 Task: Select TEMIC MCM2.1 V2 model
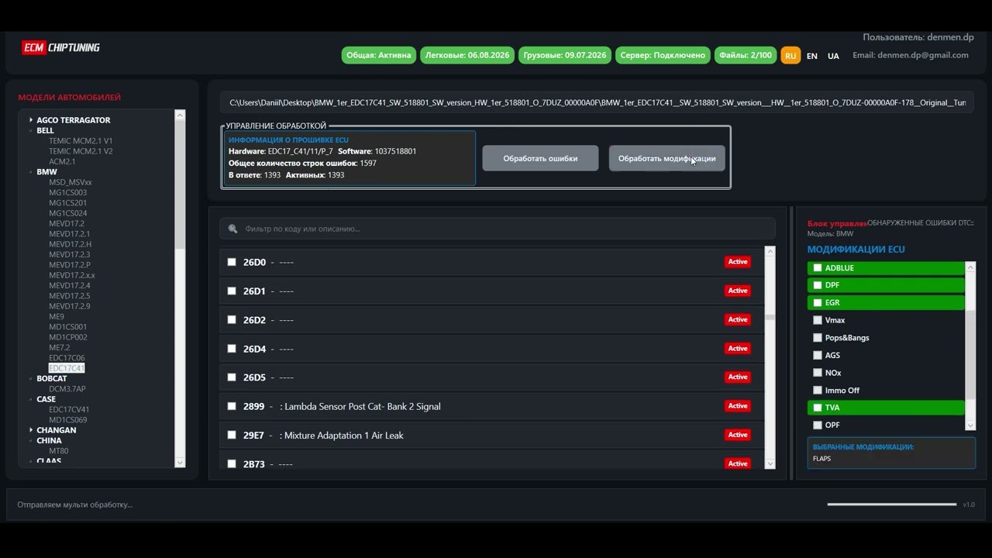point(81,151)
